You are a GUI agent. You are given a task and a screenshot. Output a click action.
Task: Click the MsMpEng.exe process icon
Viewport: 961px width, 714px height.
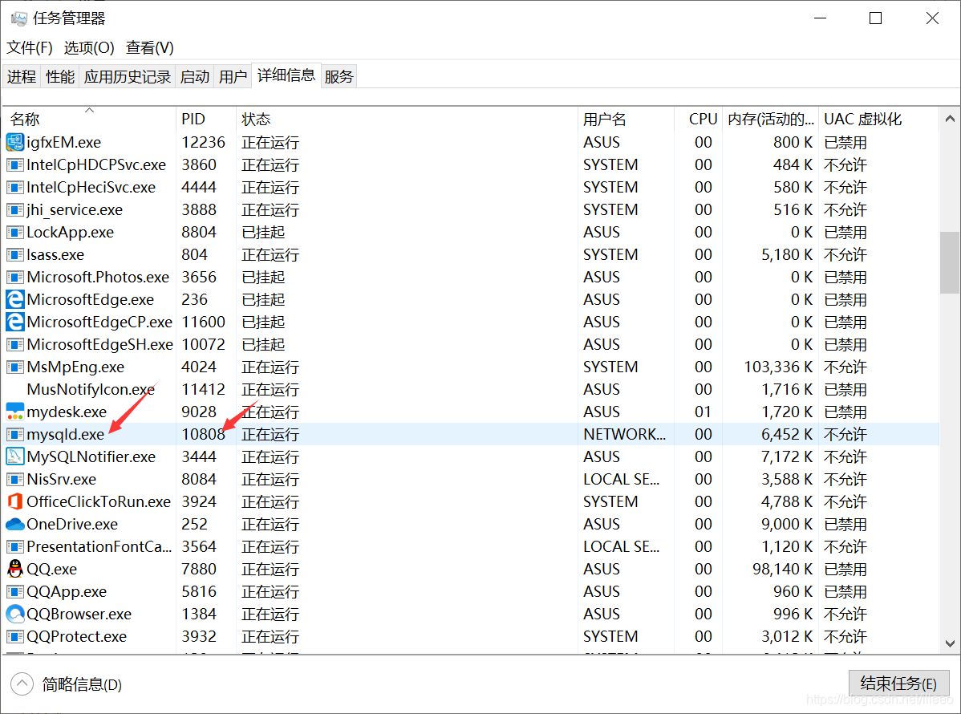click(14, 367)
